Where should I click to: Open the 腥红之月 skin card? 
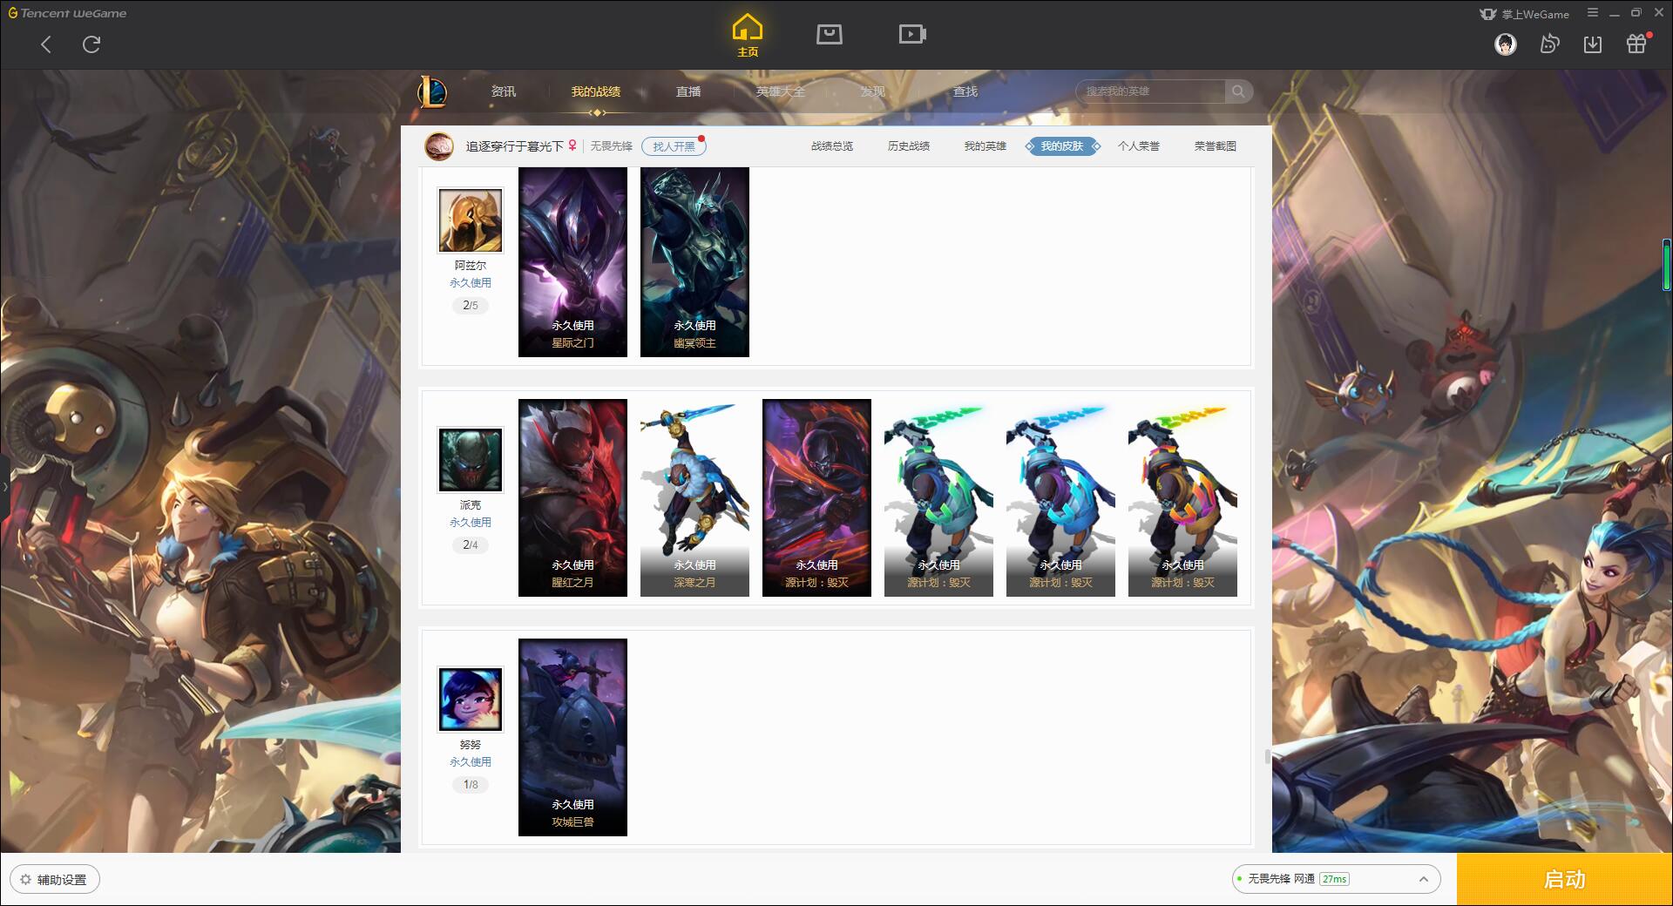pos(572,498)
